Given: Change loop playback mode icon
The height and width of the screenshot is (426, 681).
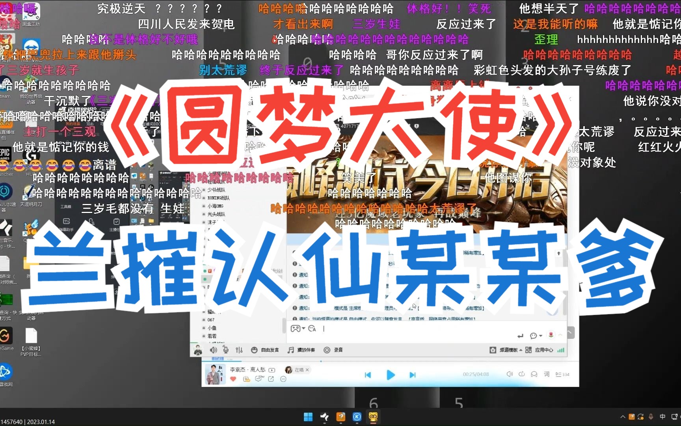Looking at the screenshot, I should (x=522, y=374).
